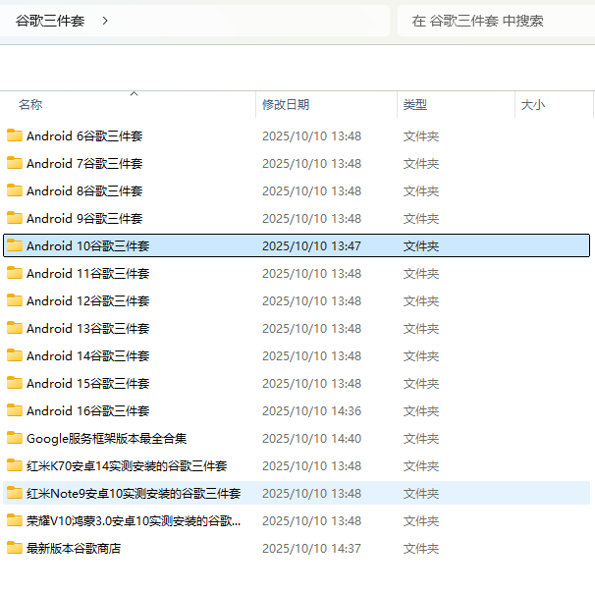Select the Android 7谷歌三件套 name text
Viewport: 595px width, 593px height.
(x=84, y=164)
